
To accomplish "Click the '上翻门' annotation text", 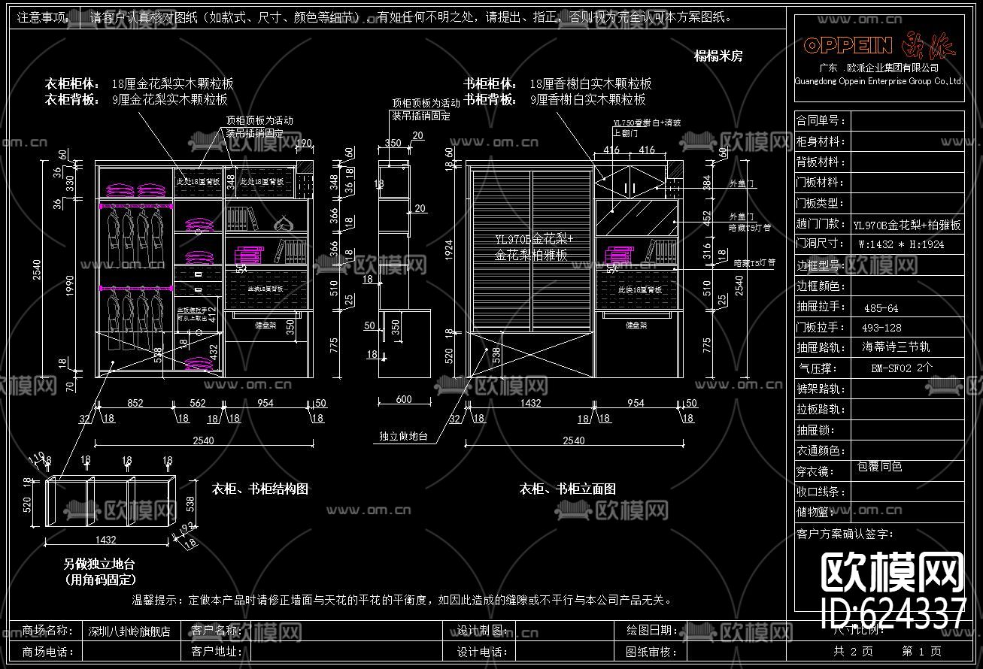I will tap(627, 132).
